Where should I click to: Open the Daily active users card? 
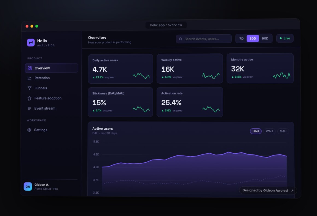coord(121,69)
